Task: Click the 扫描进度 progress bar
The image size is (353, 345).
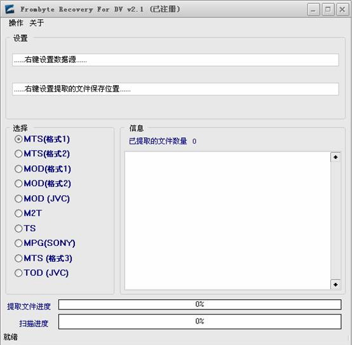Action: (200, 321)
